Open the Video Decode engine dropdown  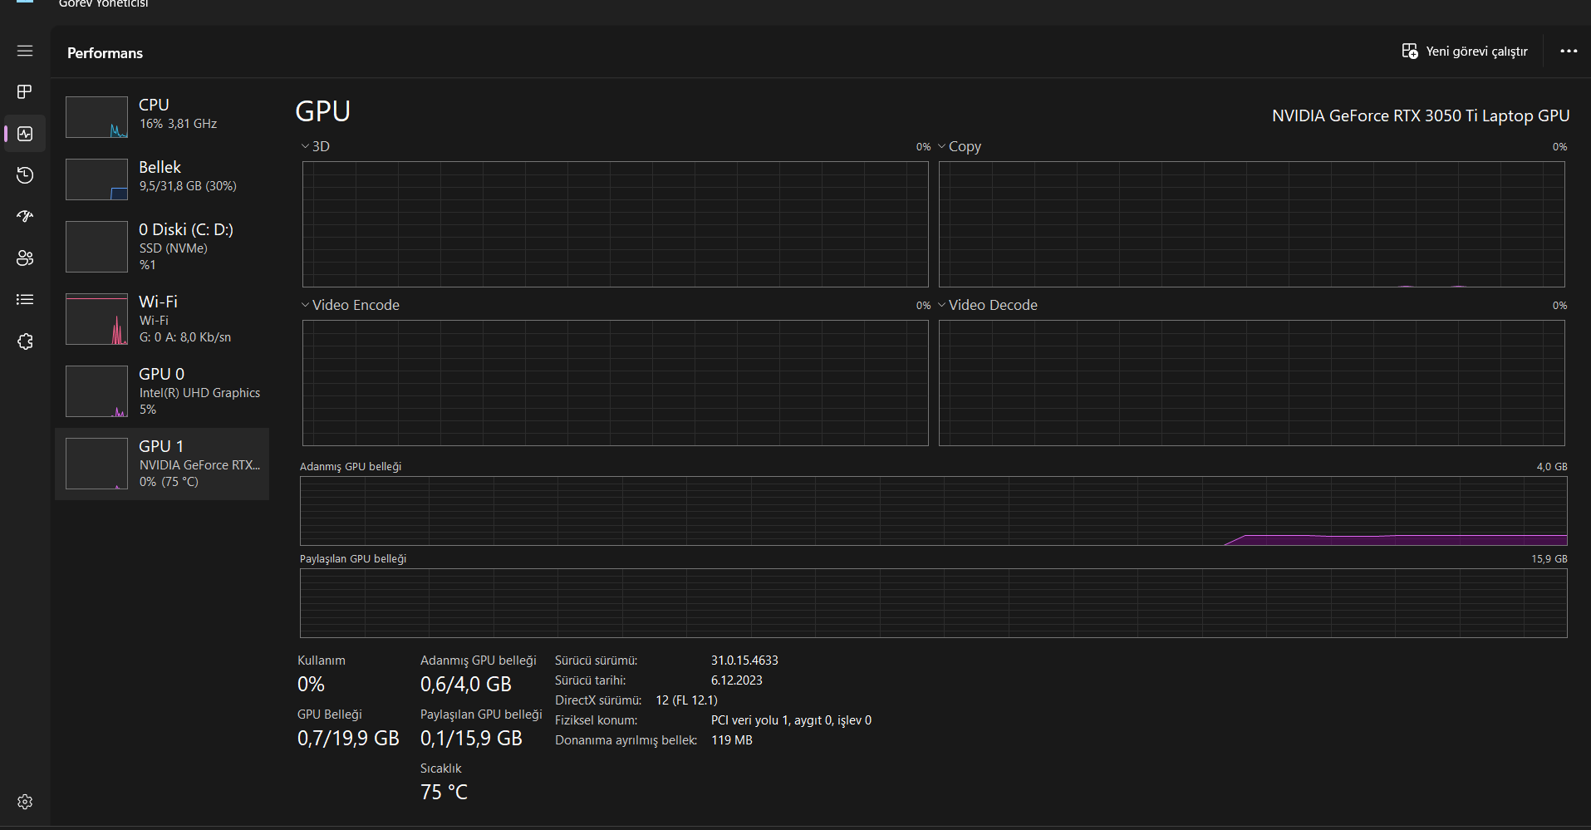pos(987,305)
